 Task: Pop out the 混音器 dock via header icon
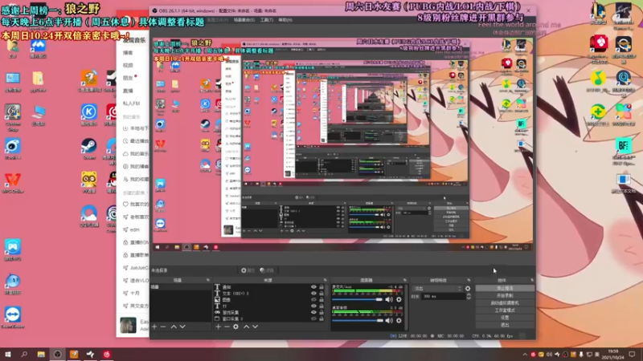pyautogui.click(x=404, y=280)
